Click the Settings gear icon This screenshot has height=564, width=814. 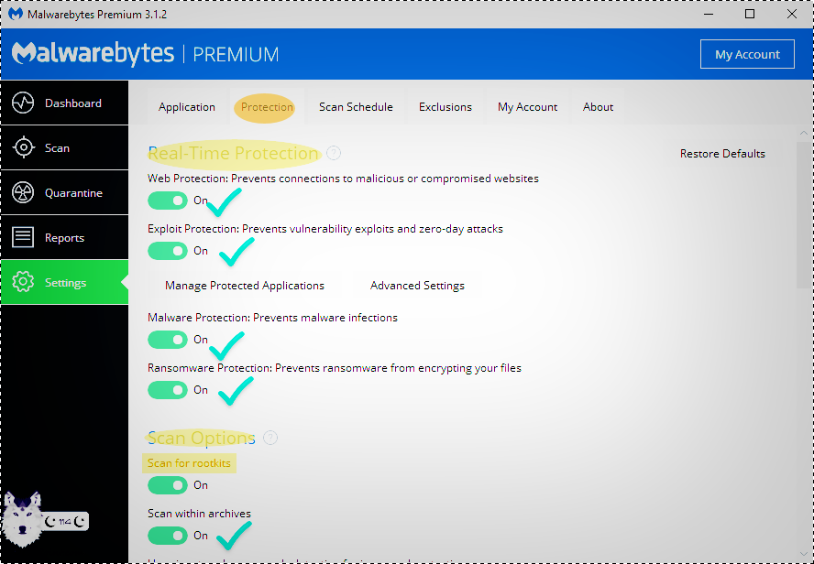23,283
